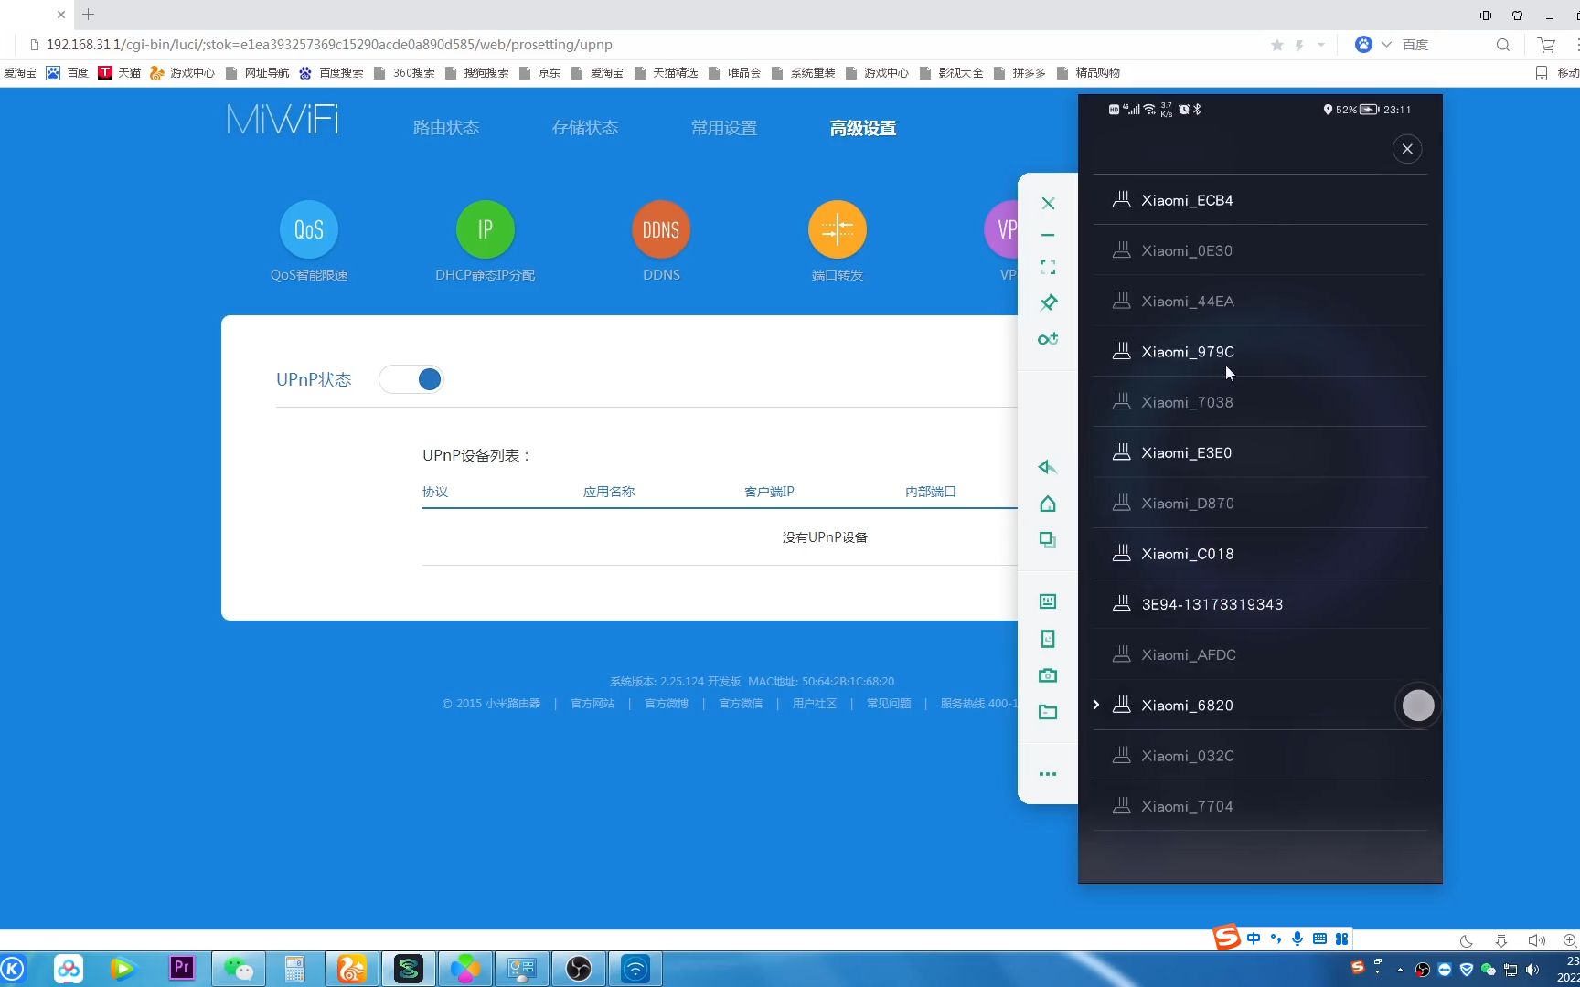Click the 常见问题 footer link
This screenshot has width=1580, height=987.
pos(889,704)
